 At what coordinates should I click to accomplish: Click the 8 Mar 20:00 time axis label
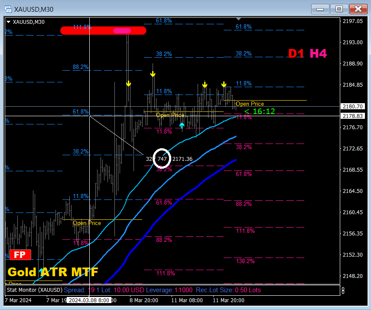coord(143,300)
